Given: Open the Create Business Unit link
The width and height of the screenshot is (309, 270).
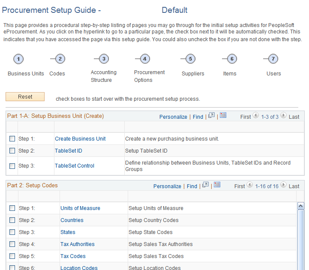Looking at the screenshot, I should coord(80,139).
